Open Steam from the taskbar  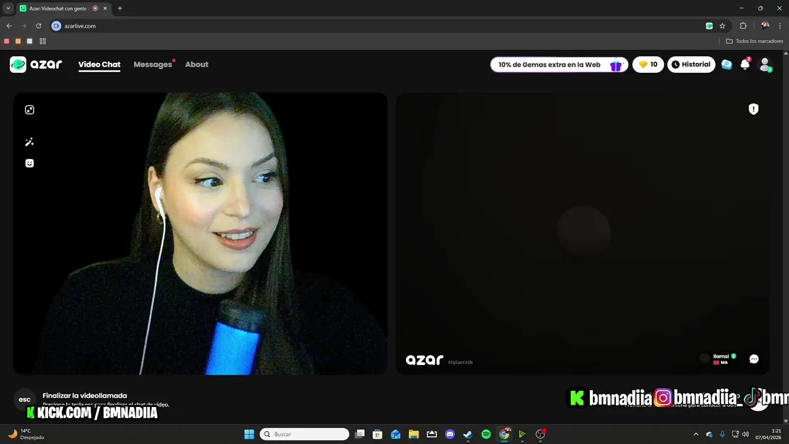pyautogui.click(x=468, y=434)
